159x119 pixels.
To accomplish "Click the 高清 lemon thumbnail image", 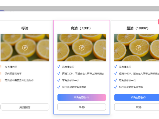I will click(82, 48).
